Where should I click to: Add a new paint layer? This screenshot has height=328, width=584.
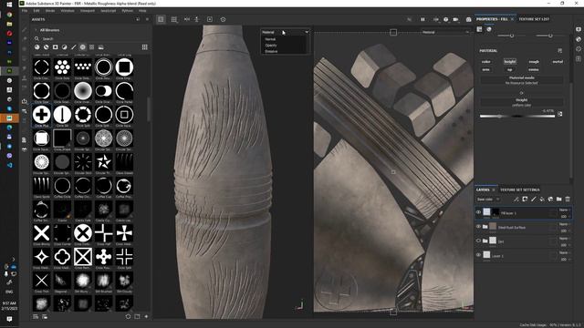click(533, 200)
